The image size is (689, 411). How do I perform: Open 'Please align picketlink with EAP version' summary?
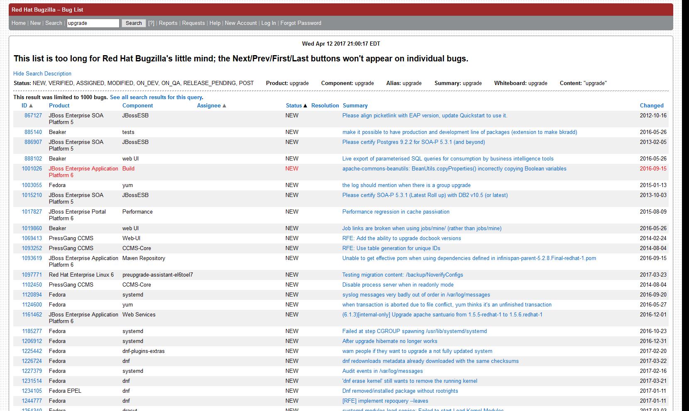(x=425, y=116)
